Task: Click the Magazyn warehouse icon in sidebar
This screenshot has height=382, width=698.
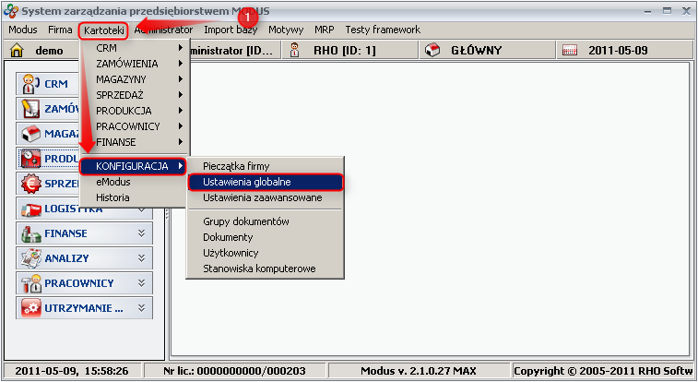Action: pyautogui.click(x=30, y=134)
